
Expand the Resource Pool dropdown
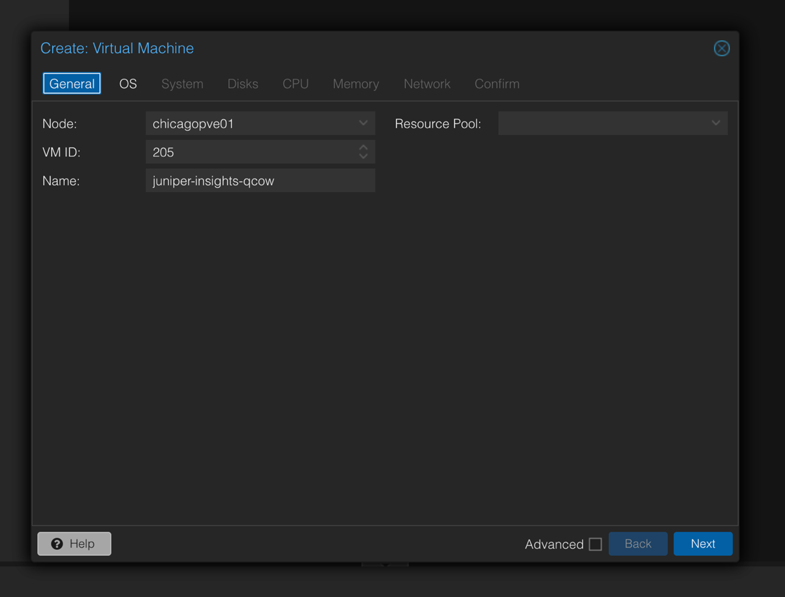[715, 123]
